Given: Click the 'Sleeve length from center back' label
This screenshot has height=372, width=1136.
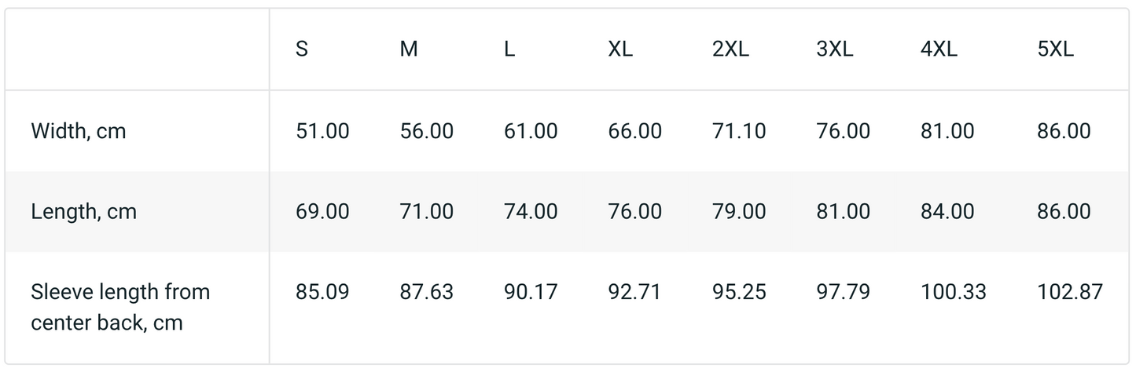Looking at the screenshot, I should pyautogui.click(x=120, y=307).
